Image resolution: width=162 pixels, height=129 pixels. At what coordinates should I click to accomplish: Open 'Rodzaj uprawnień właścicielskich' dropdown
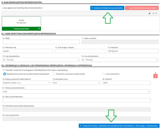[27, 83]
